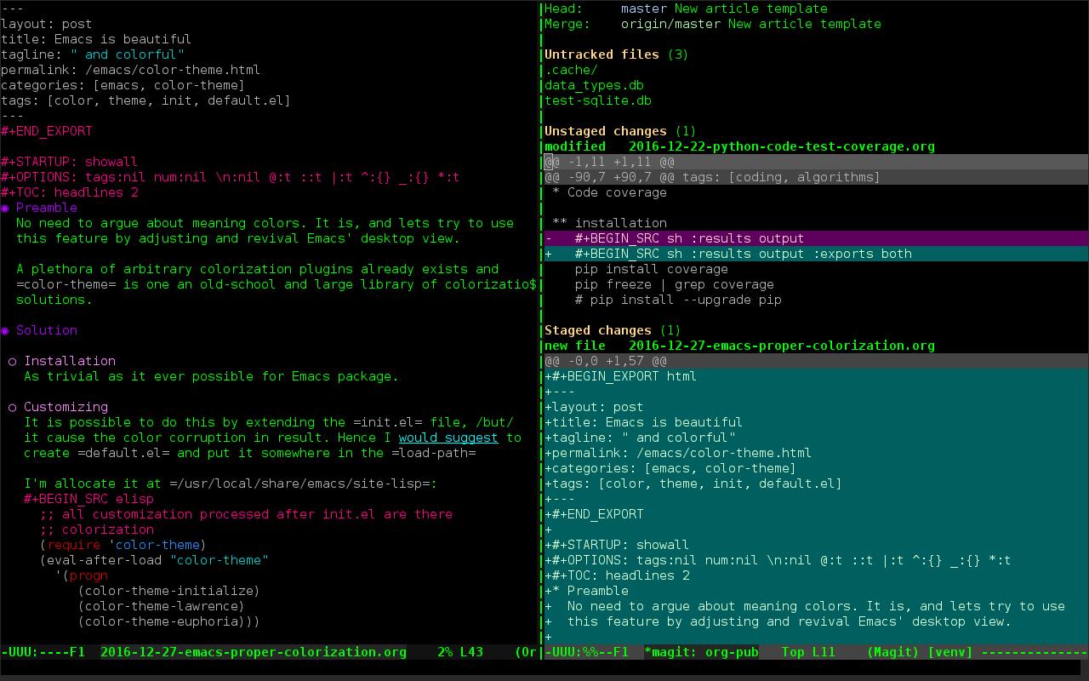Click the added line with :exports both

(816, 254)
